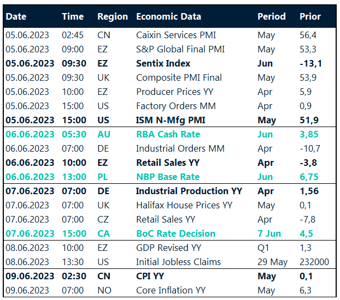Click the Time column header

click(73, 17)
